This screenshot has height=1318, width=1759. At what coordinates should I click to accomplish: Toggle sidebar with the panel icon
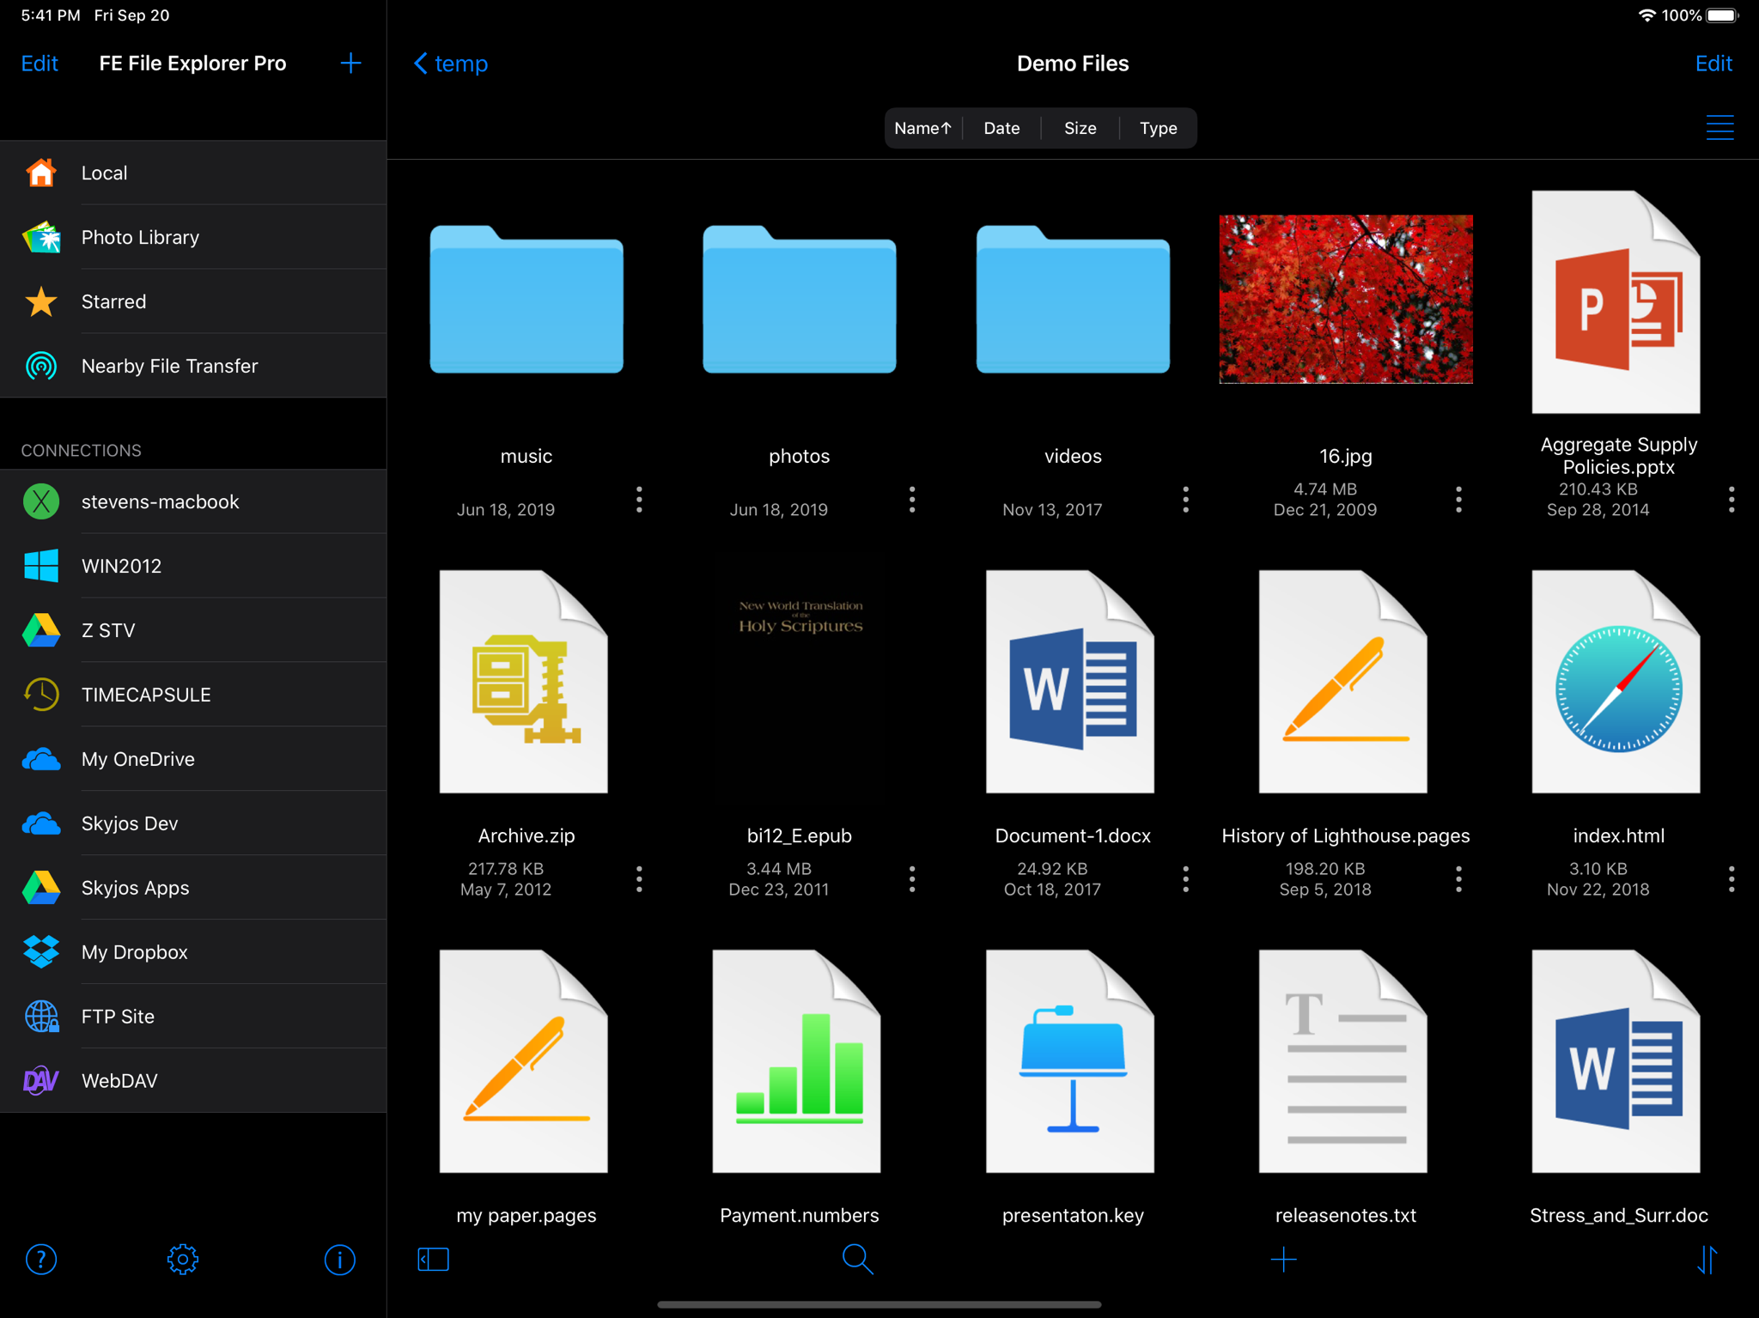433,1260
